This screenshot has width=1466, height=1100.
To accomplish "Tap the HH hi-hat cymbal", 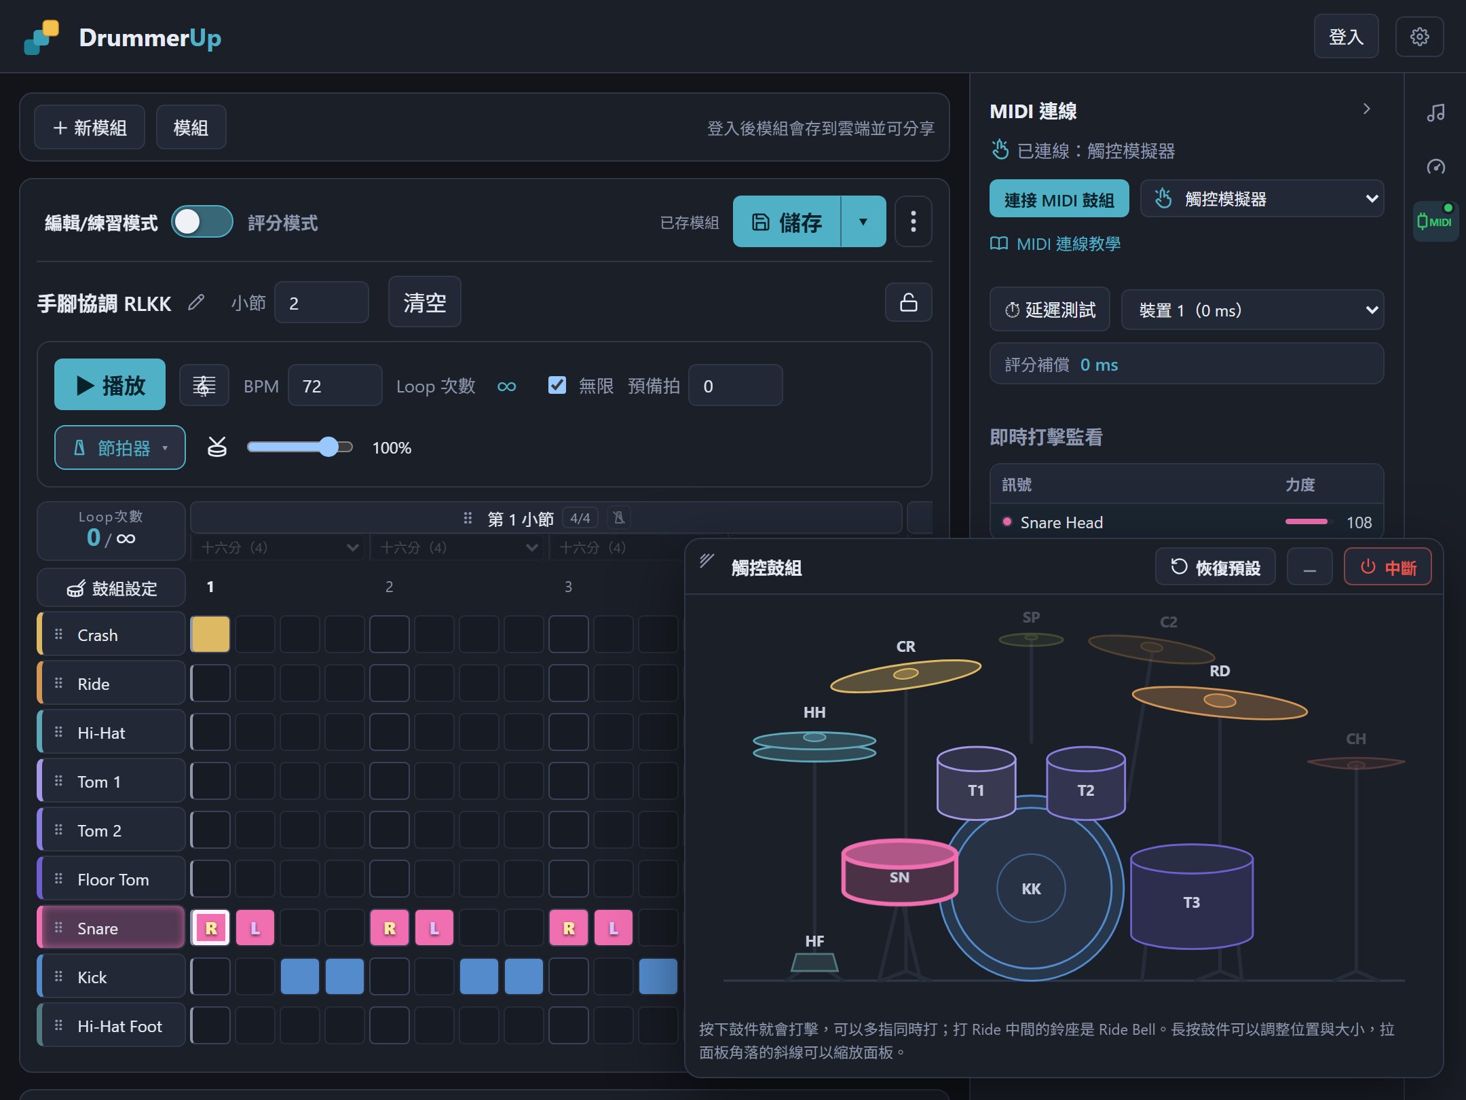I will coord(814,745).
